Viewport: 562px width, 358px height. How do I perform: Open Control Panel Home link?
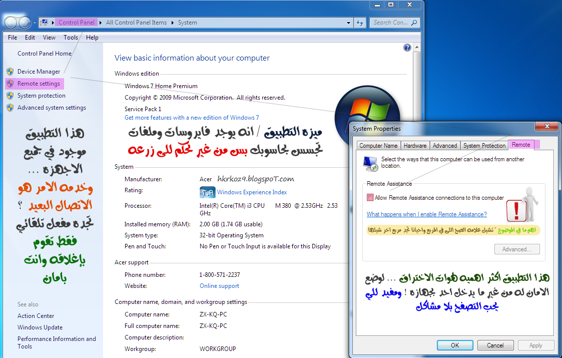click(45, 54)
